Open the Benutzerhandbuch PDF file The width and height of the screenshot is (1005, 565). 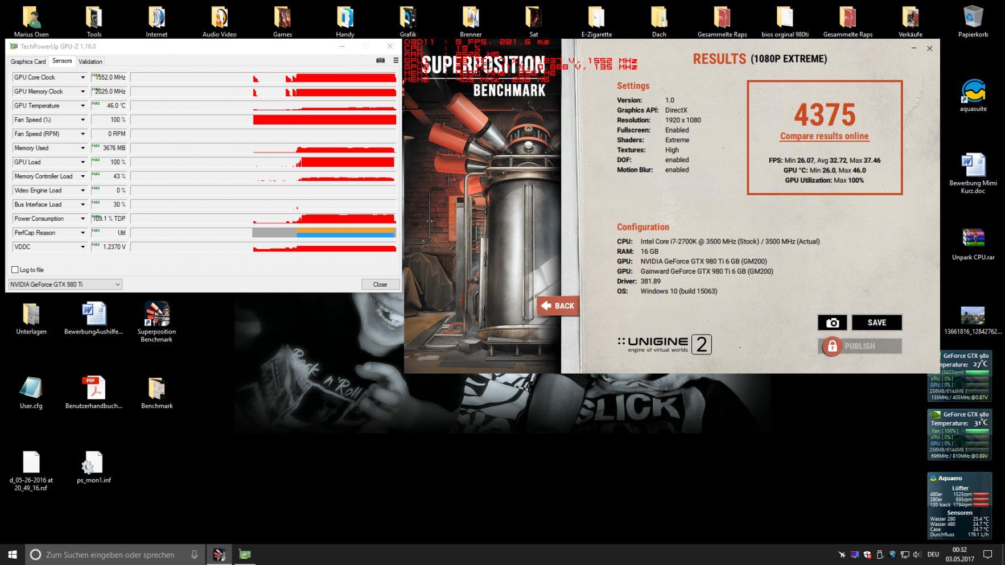pos(94,393)
